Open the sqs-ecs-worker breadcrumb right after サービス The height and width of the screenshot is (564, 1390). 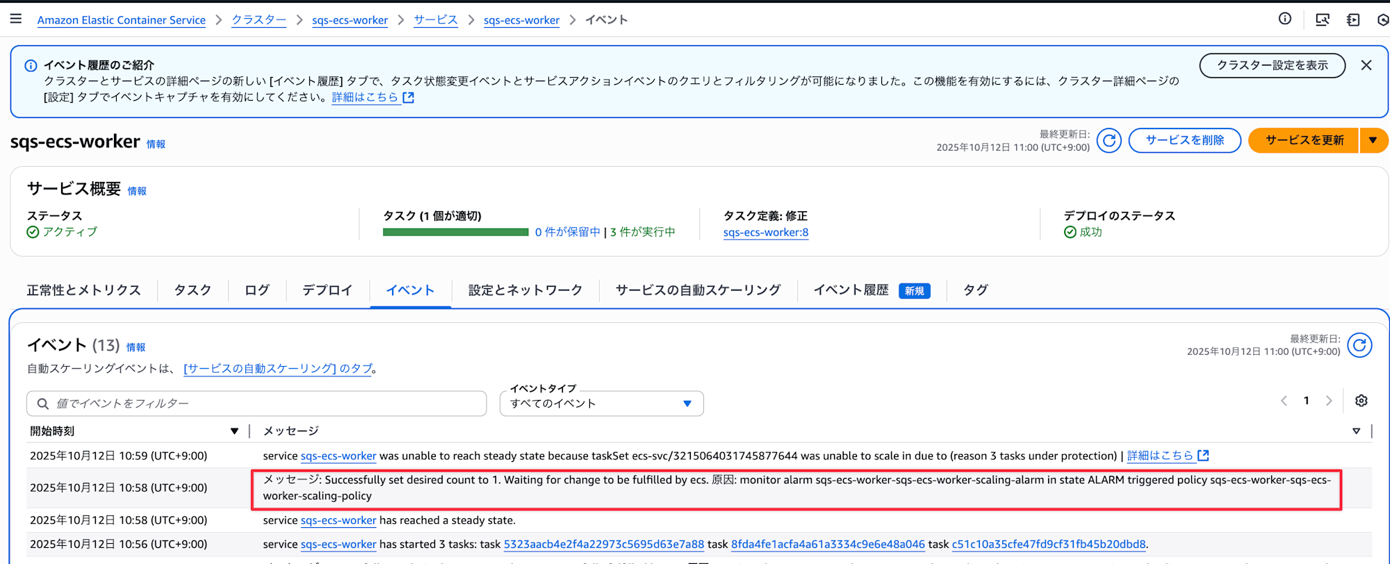coord(521,20)
